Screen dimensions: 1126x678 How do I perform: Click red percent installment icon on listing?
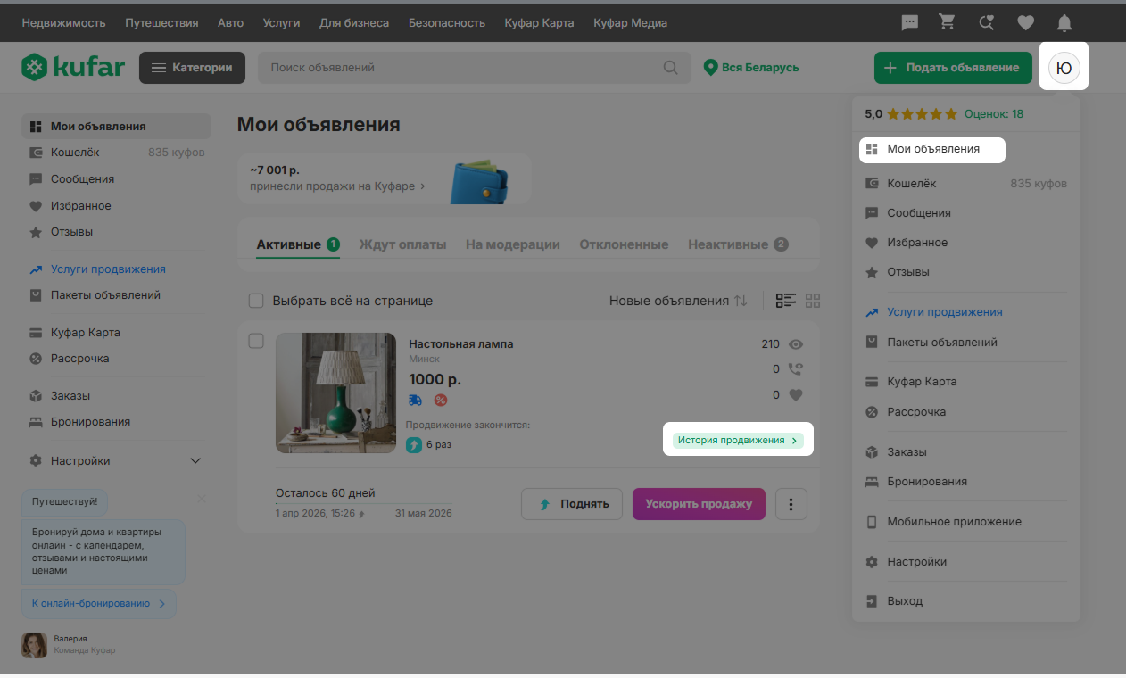coord(441,401)
